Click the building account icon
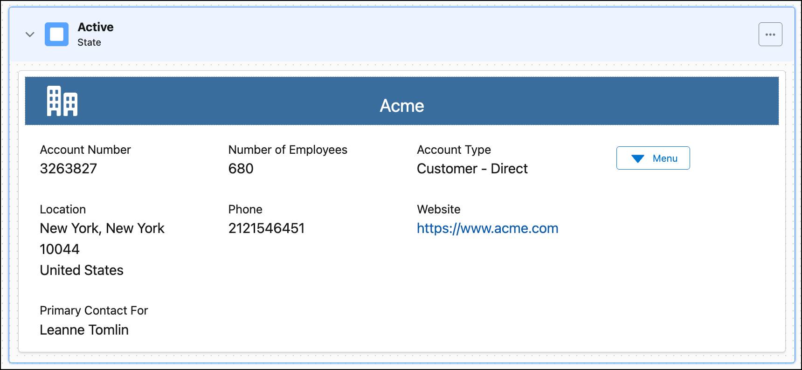802x370 pixels. click(62, 101)
